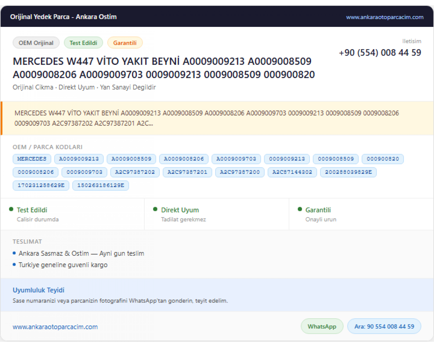This screenshot has width=434, height=347.
Task: Click the orange Garantili badge
Action: (125, 43)
